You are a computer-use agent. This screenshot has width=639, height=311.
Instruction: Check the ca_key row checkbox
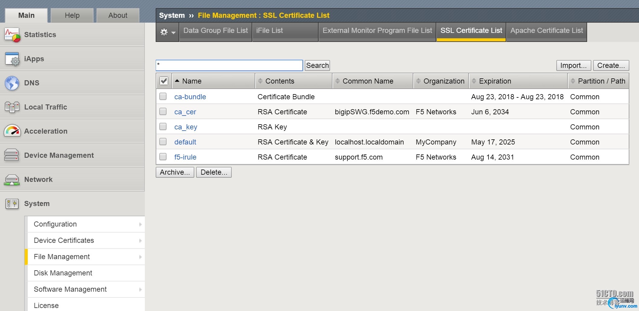[163, 126]
